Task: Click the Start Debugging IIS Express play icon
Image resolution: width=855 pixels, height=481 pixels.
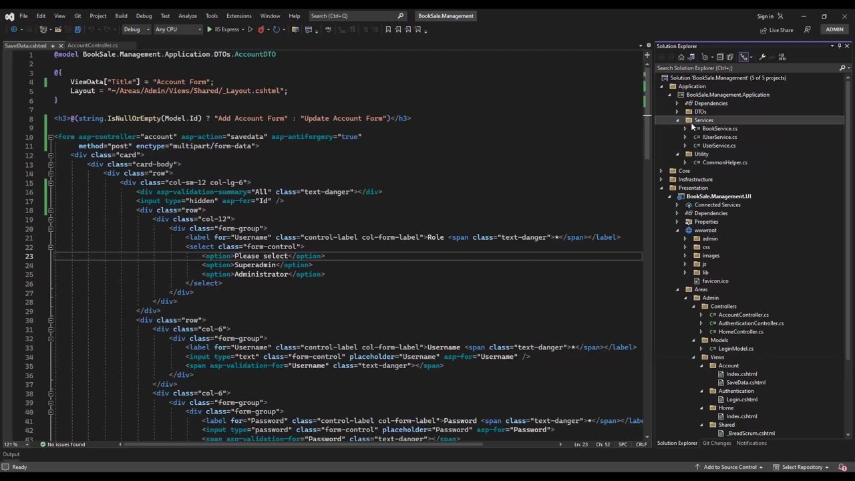Action: 209,29
